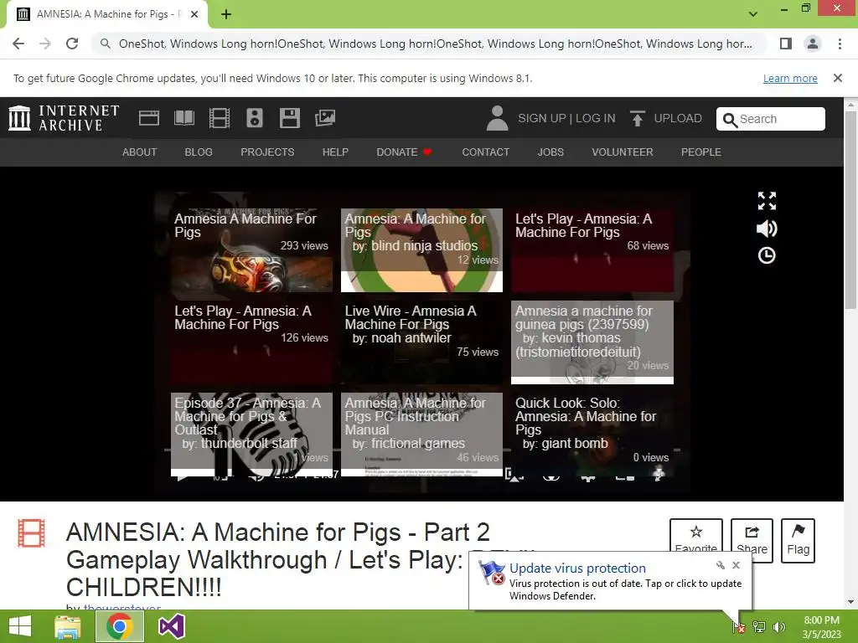Screen dimensions: 858x643
Task: Dismiss the Chrome update info bar
Action: tap(838, 78)
